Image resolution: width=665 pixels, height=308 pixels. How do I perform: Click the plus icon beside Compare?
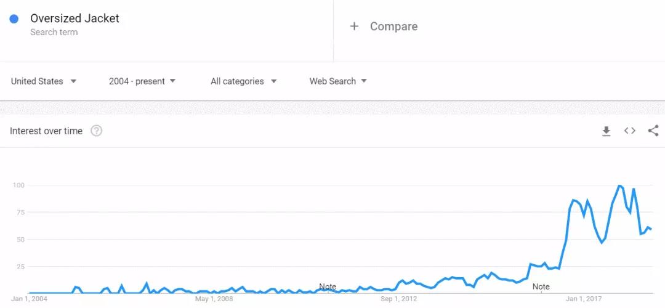tap(354, 26)
